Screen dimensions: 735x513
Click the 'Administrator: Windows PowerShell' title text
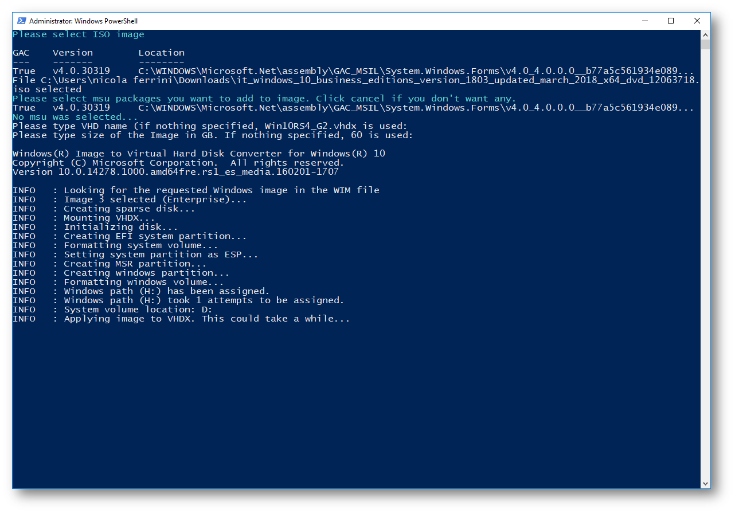pyautogui.click(x=84, y=21)
